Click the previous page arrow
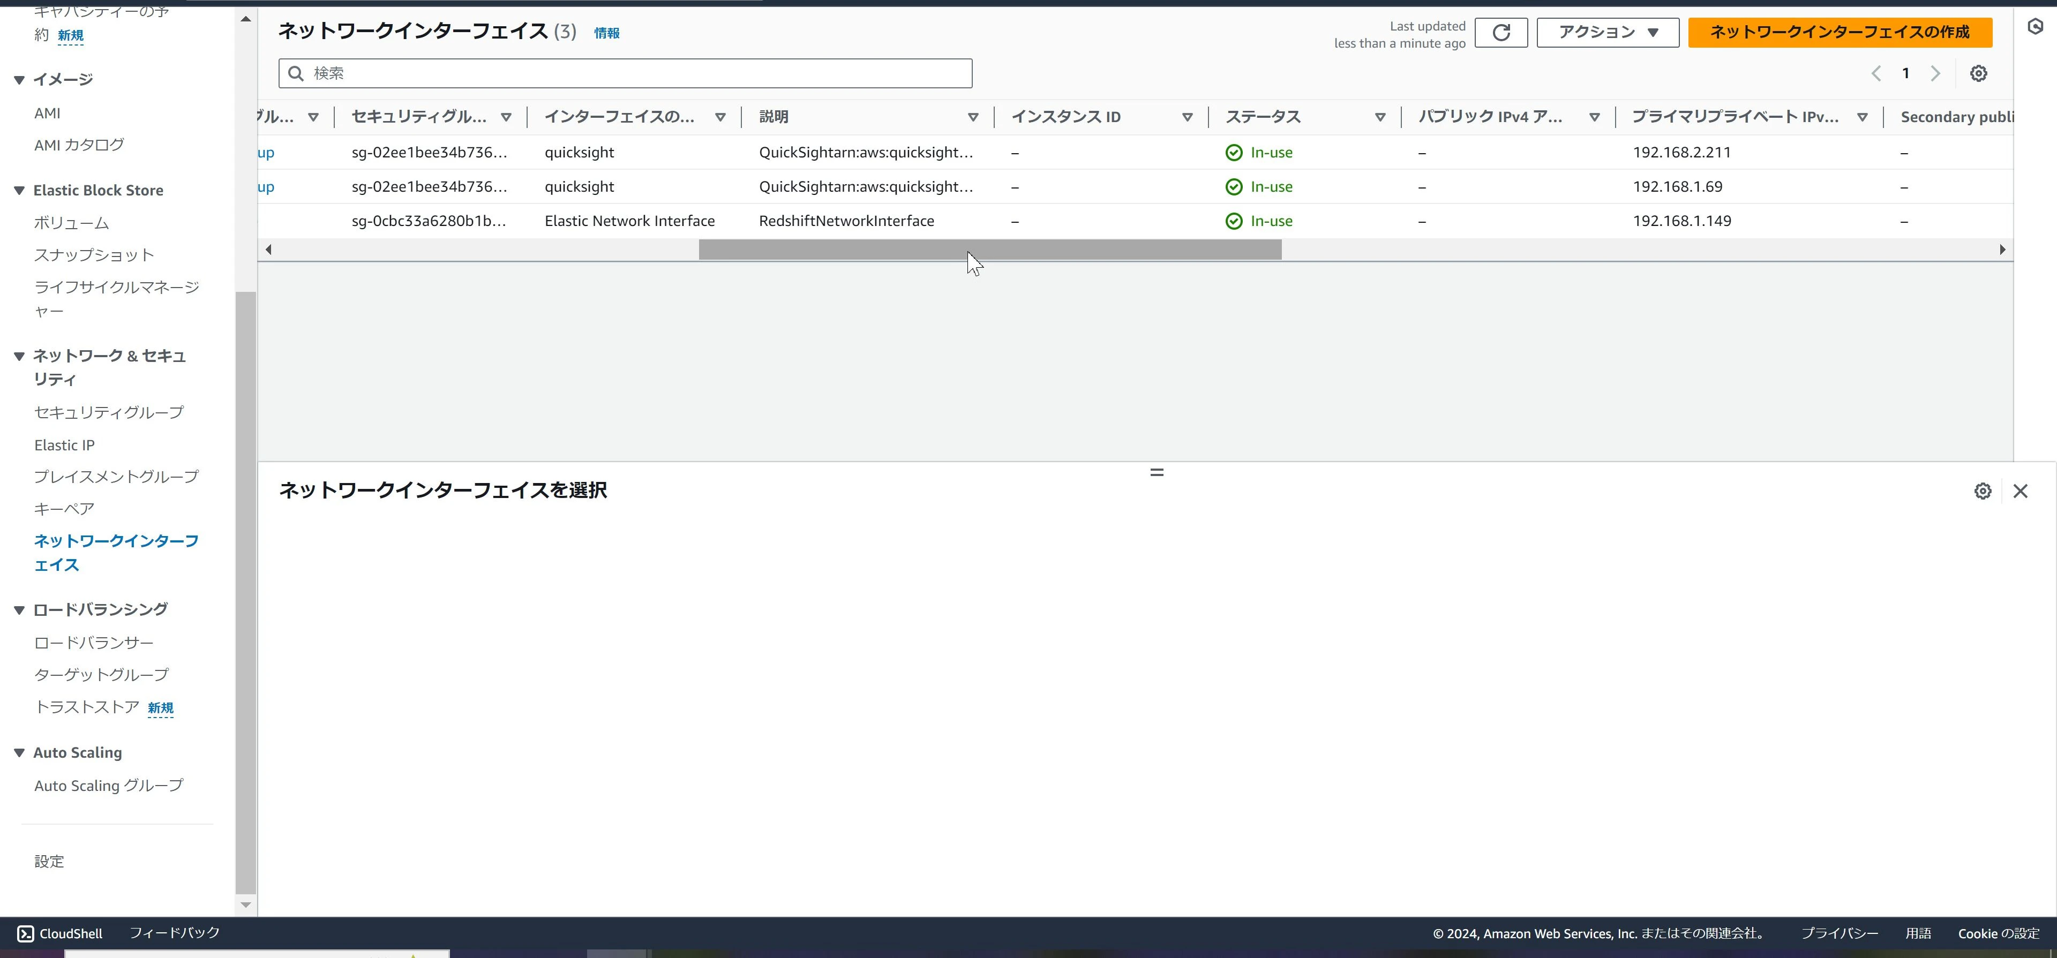The image size is (2057, 958). click(x=1876, y=73)
